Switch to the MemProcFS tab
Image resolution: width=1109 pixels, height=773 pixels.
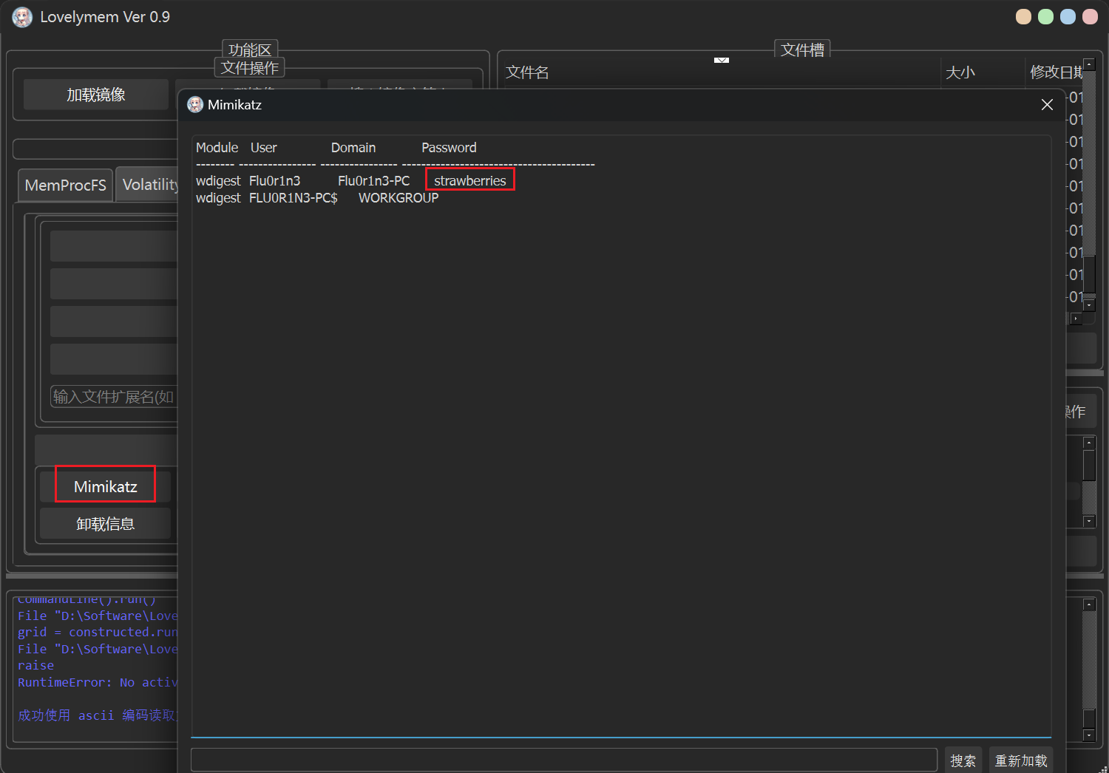(x=65, y=185)
